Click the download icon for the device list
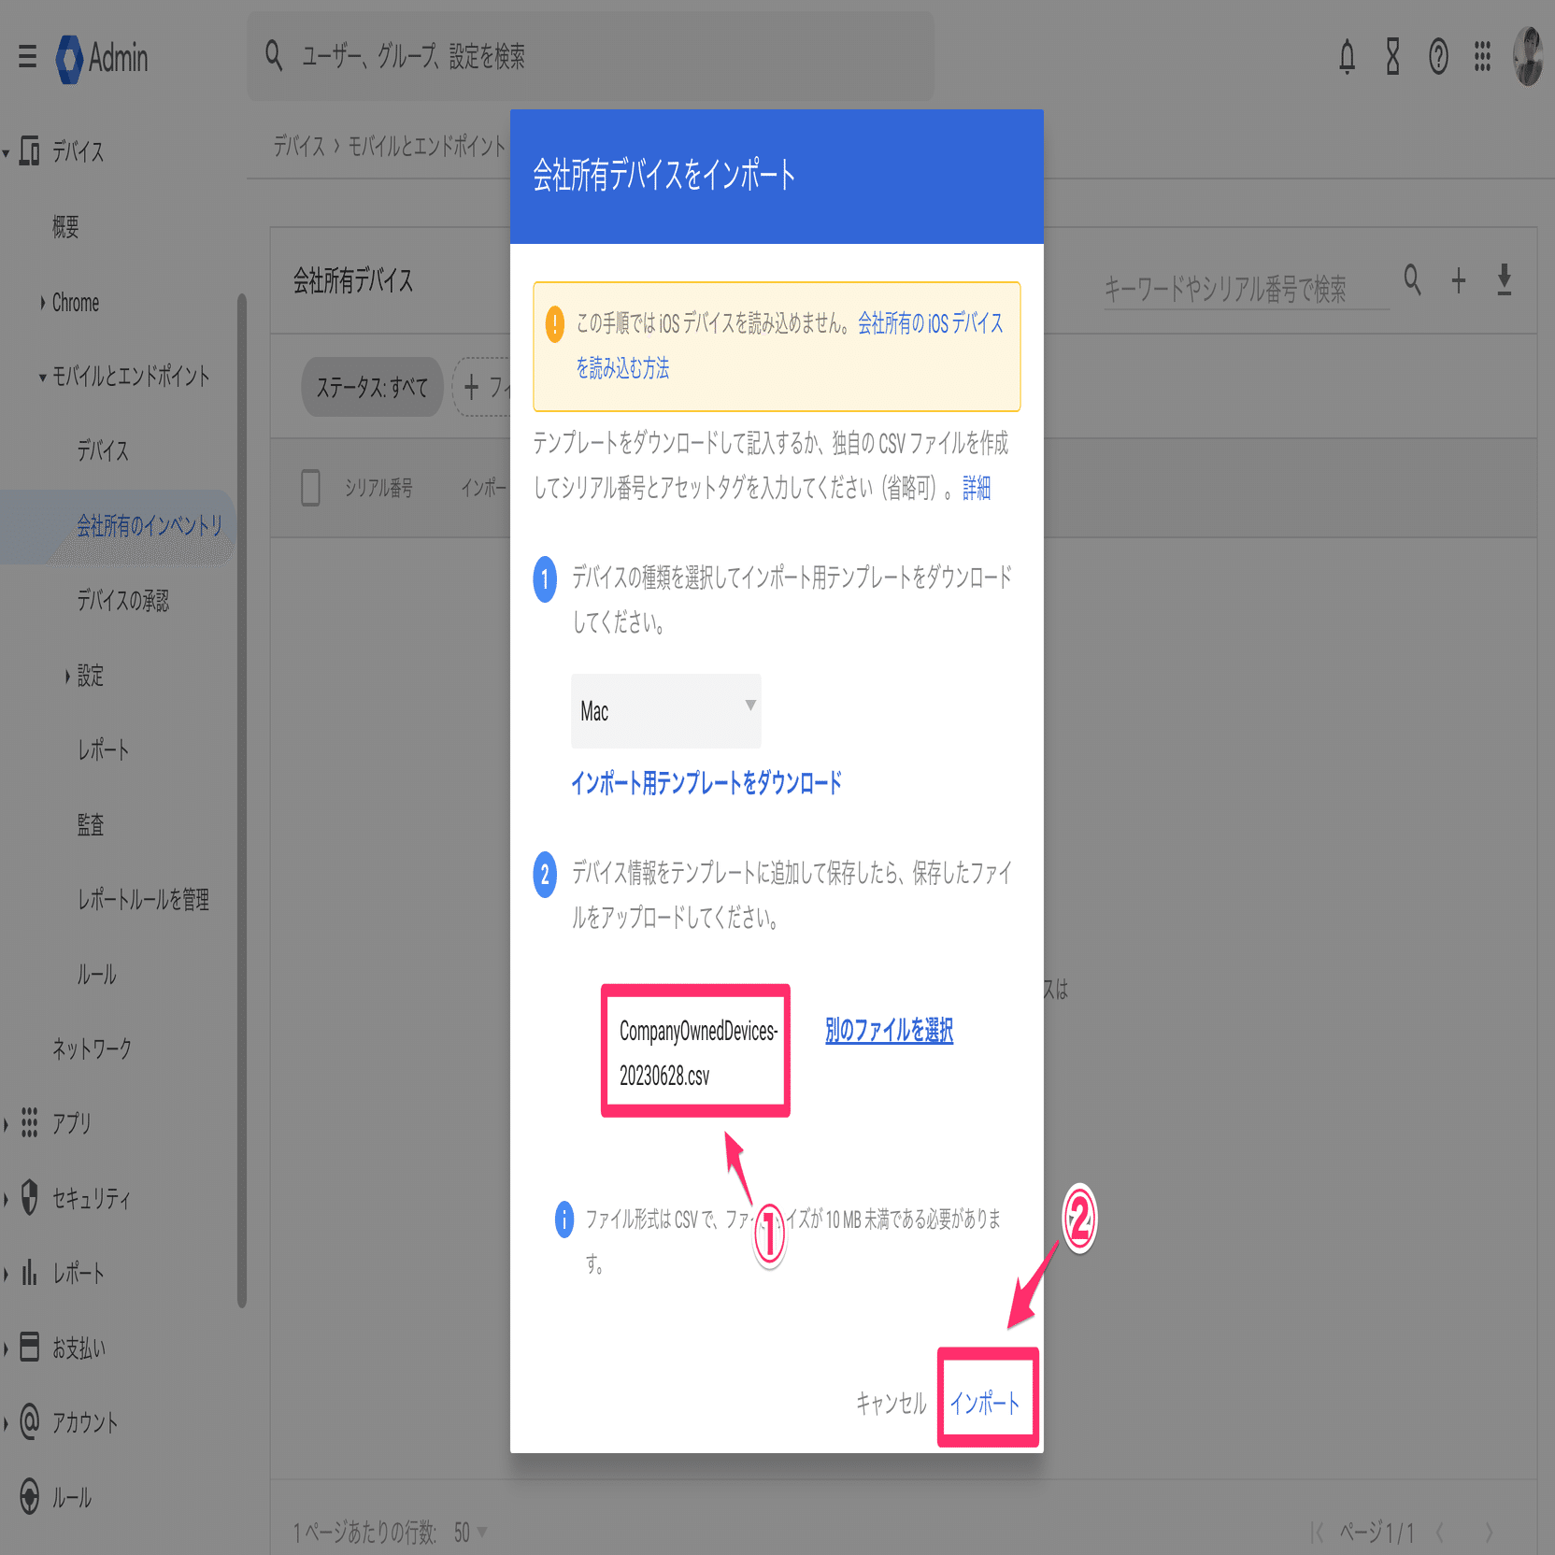This screenshot has height=1555, width=1555. pos(1505,280)
